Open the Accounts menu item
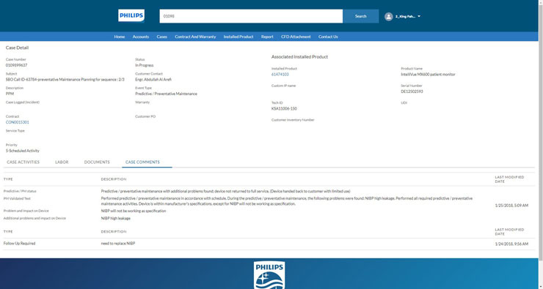This screenshot has width=543, height=289. 141,37
